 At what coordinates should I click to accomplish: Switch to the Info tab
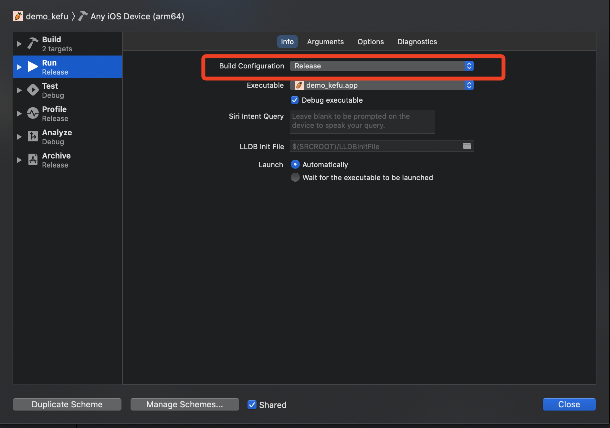point(287,42)
